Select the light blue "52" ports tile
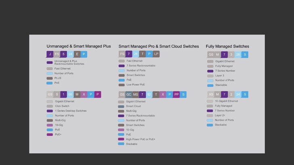The width and height of the screenshot is (294, 165). 149,94
